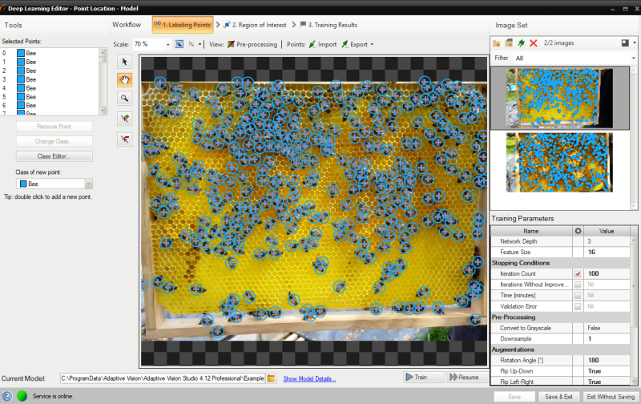Click the fit image to view icon
Image resolution: width=641 pixels, height=404 pixels.
click(179, 45)
